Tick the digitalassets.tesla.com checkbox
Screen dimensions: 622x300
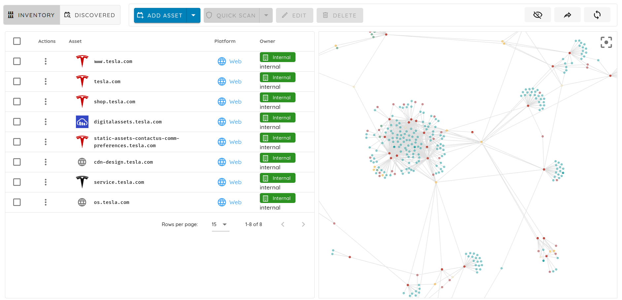pyautogui.click(x=17, y=122)
